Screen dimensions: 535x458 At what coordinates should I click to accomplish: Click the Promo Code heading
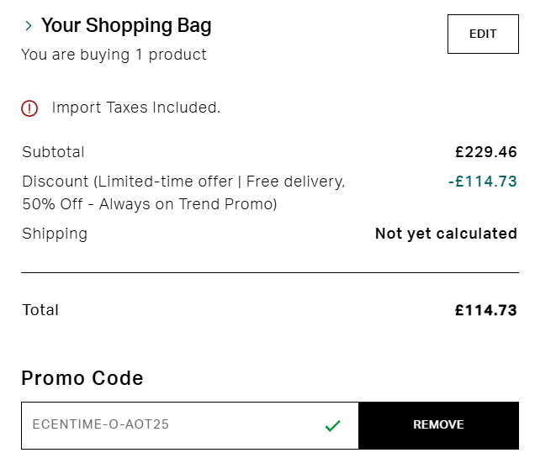82,378
